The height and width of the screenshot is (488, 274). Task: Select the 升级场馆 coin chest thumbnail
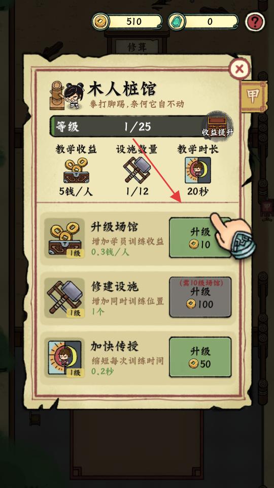tap(64, 238)
